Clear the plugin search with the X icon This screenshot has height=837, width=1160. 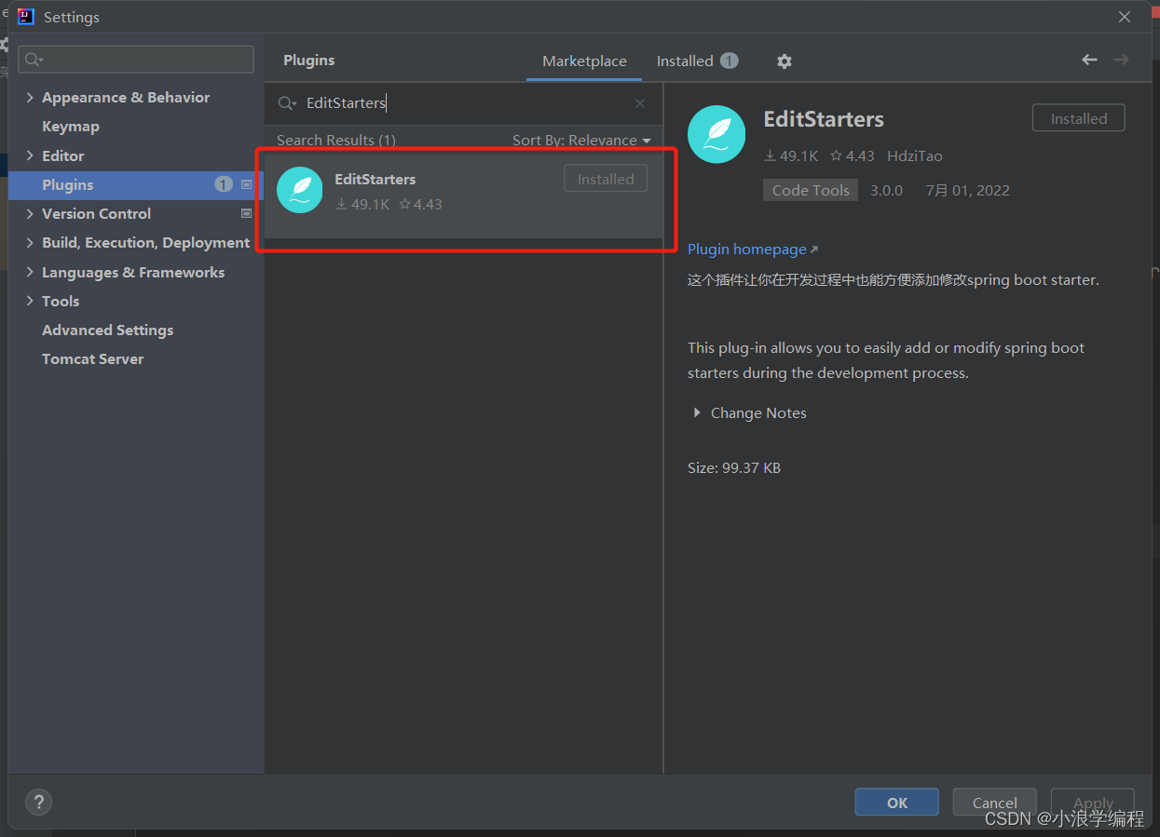click(x=640, y=103)
